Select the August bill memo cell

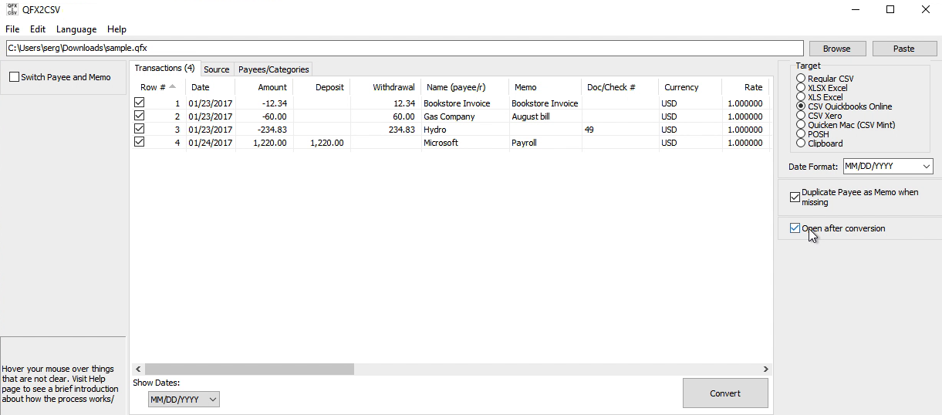tap(545, 116)
